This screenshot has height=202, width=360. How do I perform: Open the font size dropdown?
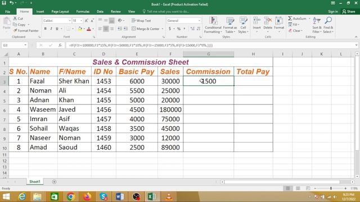click(x=81, y=21)
